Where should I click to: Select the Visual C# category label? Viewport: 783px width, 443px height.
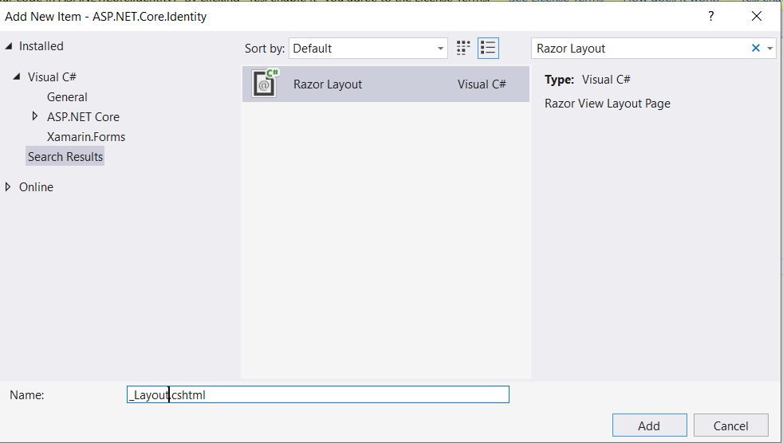(x=52, y=76)
